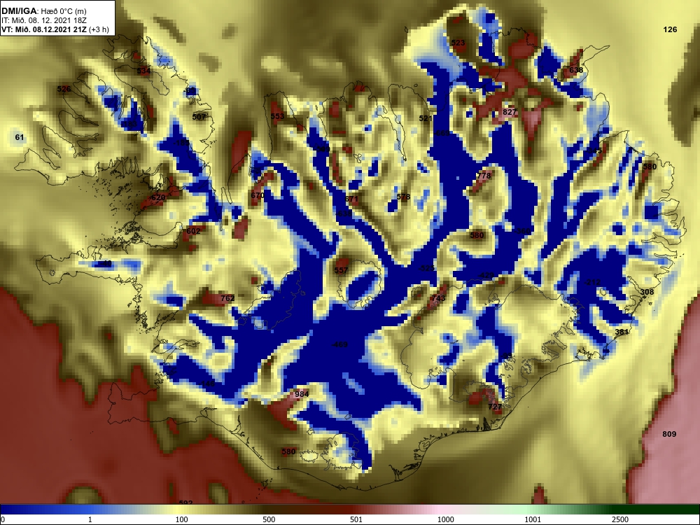Click the 500 tick on the legend scale
The image size is (700, 525).
coord(269,519)
